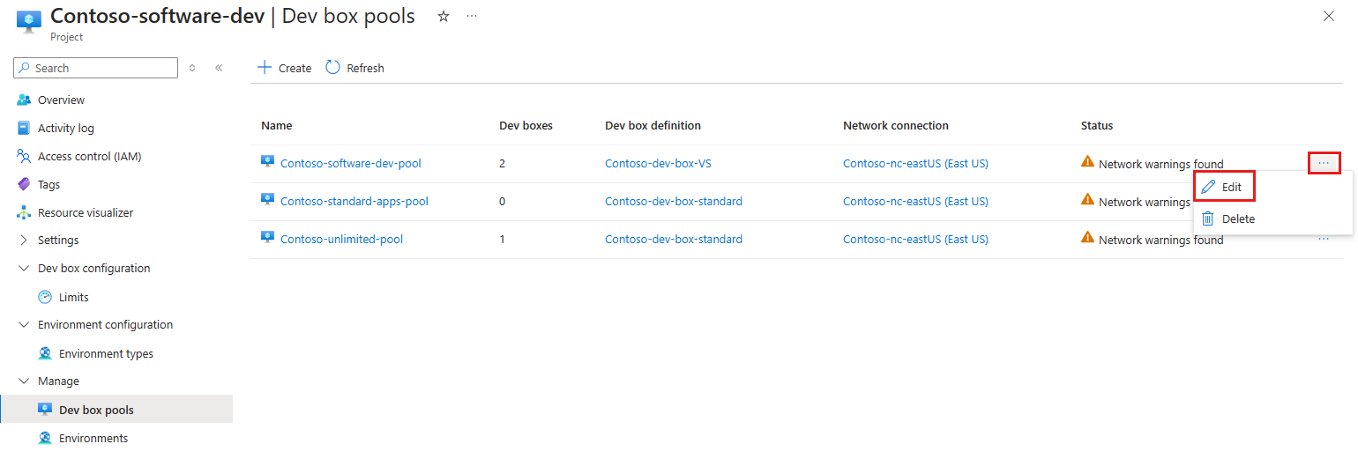Open Activity log page
The height and width of the screenshot is (459, 1358).
[x=66, y=128]
